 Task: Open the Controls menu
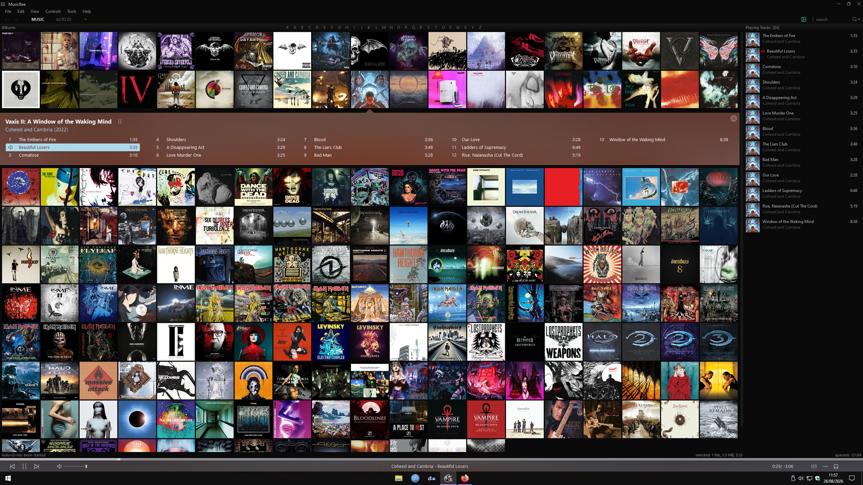pos(53,11)
